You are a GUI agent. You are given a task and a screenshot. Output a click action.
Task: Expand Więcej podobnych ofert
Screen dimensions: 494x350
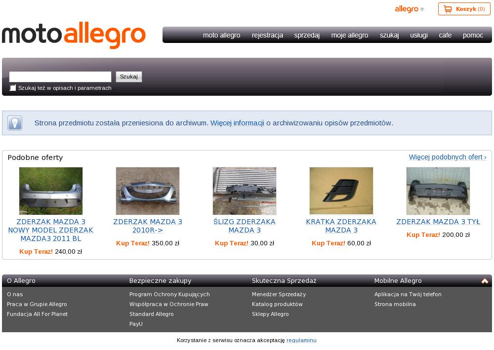click(447, 157)
